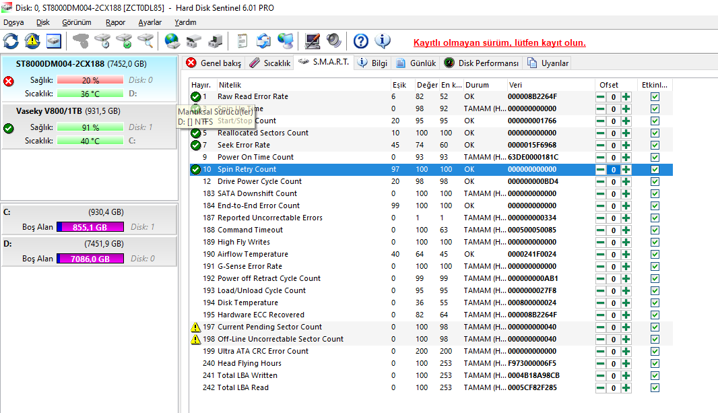Click the refresh disk info toolbar icon
The image size is (718, 413).
pyautogui.click(x=11, y=41)
